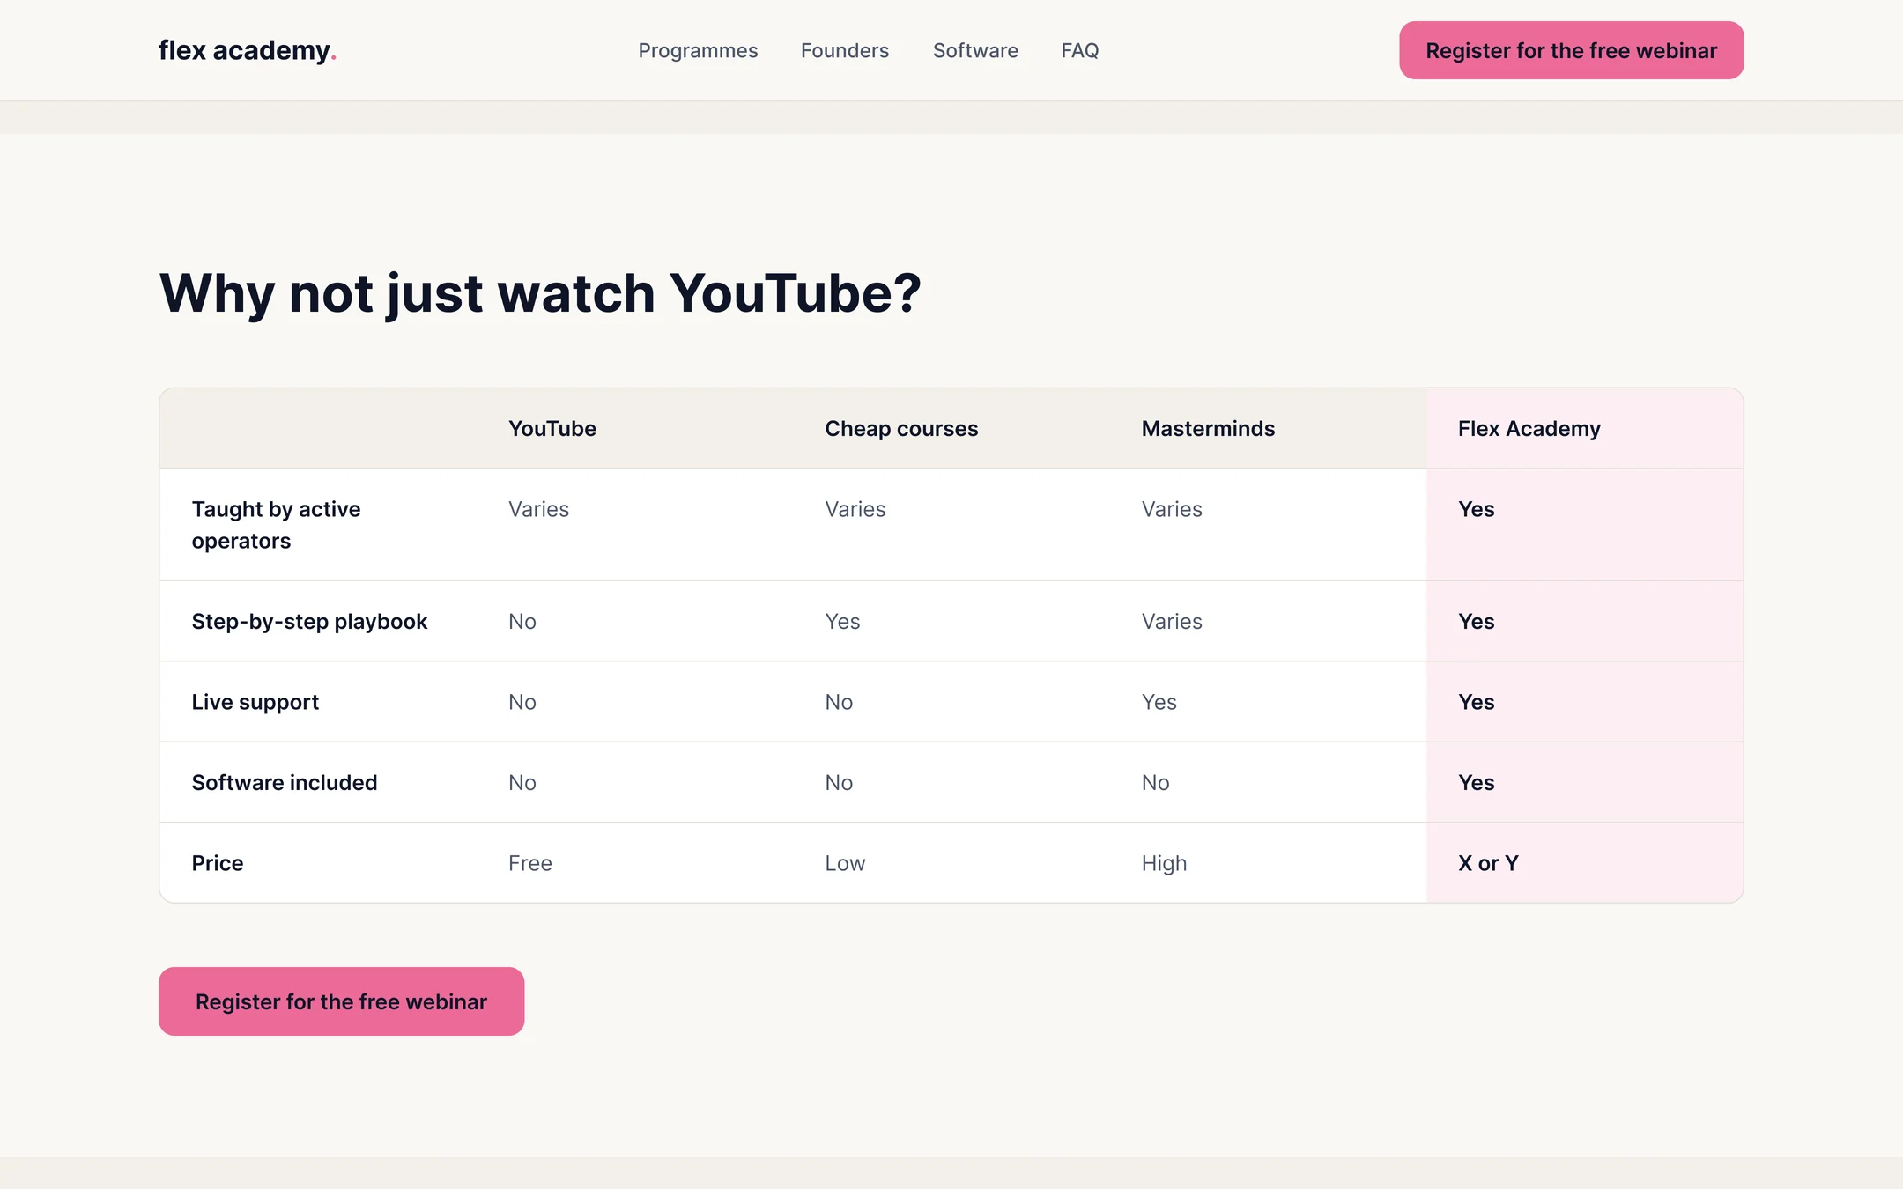Click the 'Step-by-step playbook' row label
The image size is (1903, 1189).
309,621
